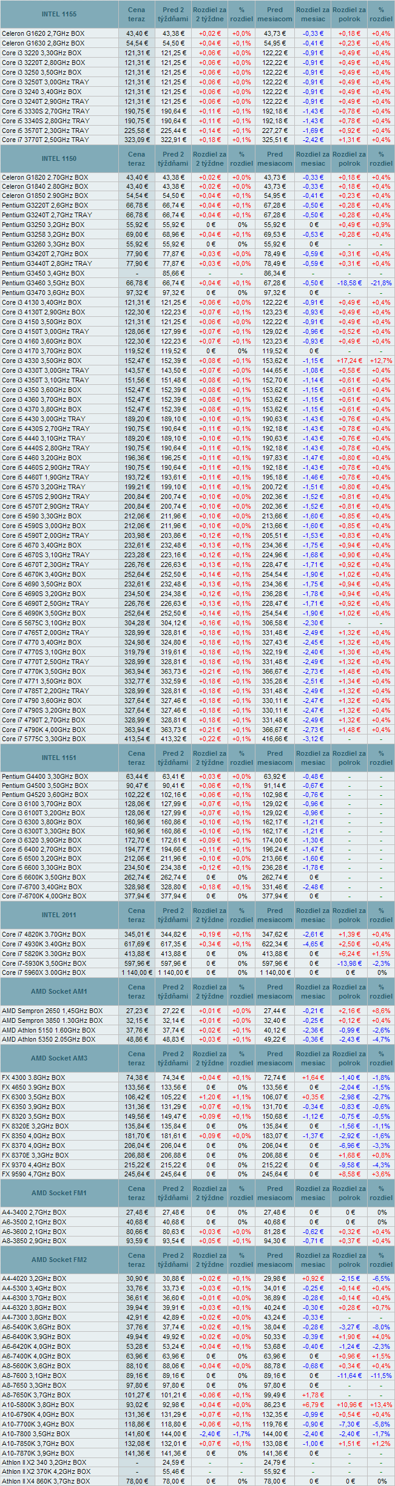This screenshot has width=395, height=1486.
Task: Select Core i5 4690K 3,50GHz BOX product name
Action: pyautogui.click(x=43, y=613)
